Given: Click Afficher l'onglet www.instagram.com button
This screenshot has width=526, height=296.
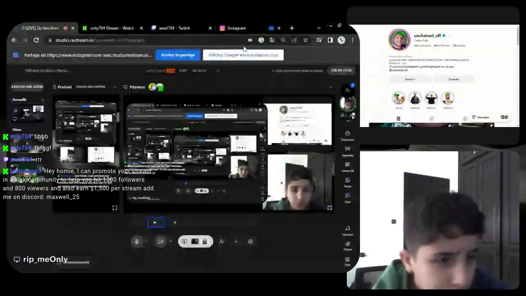Looking at the screenshot, I should (243, 55).
